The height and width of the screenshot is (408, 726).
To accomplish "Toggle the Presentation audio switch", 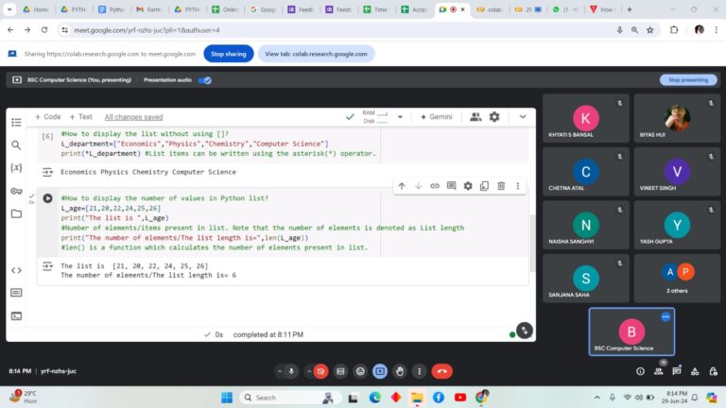I will [204, 80].
